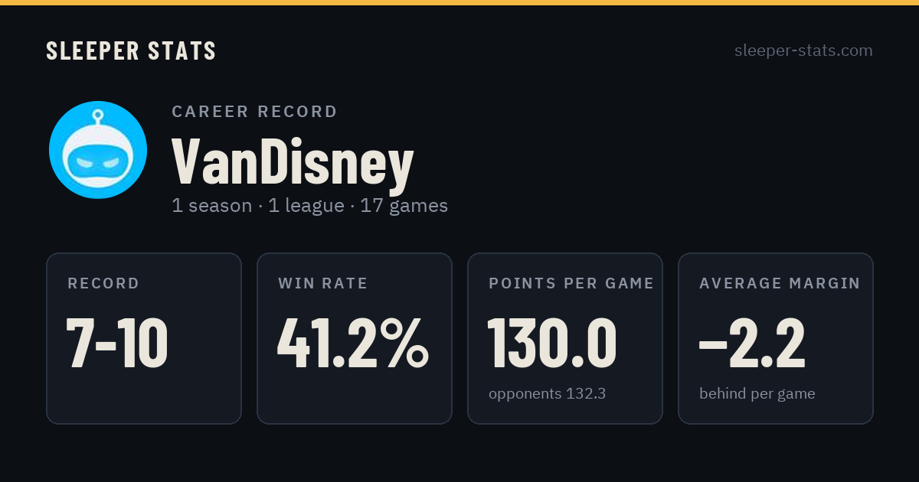Image resolution: width=919 pixels, height=482 pixels.
Task: Click the behind per game subtext
Action: tap(757, 394)
